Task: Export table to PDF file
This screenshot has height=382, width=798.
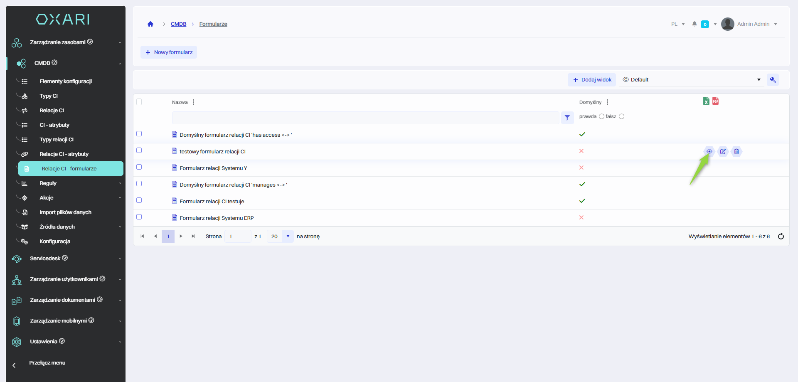Action: coord(715,101)
